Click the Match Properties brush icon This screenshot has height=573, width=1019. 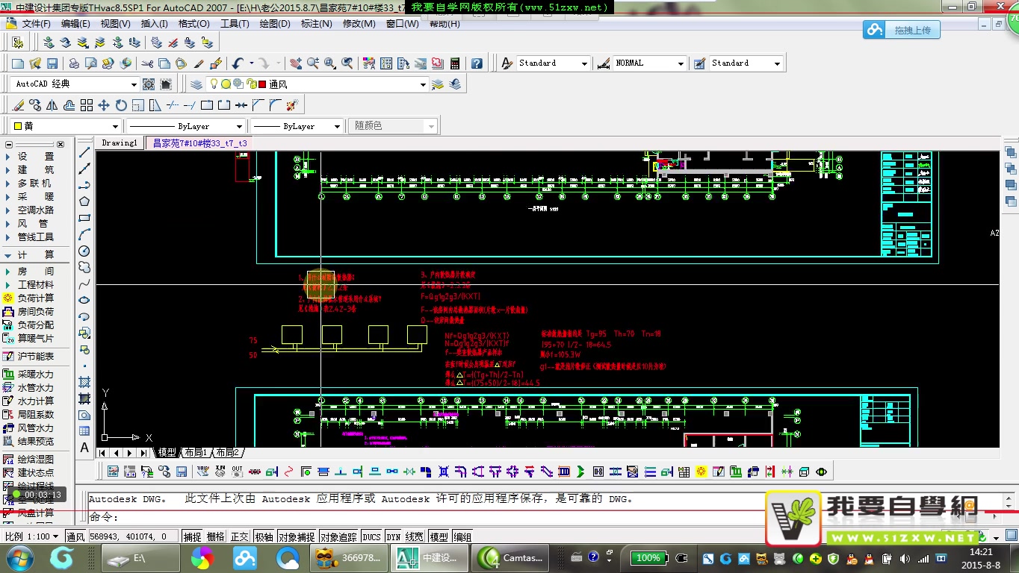pyautogui.click(x=217, y=63)
